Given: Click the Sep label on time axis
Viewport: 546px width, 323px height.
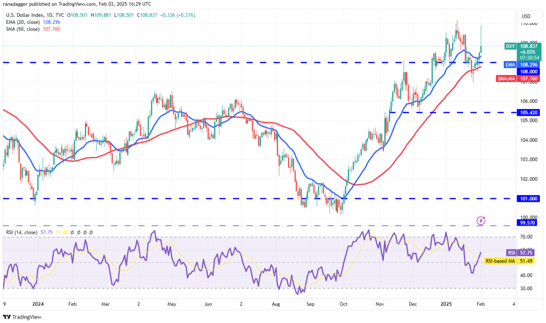Looking at the screenshot, I should [x=310, y=304].
